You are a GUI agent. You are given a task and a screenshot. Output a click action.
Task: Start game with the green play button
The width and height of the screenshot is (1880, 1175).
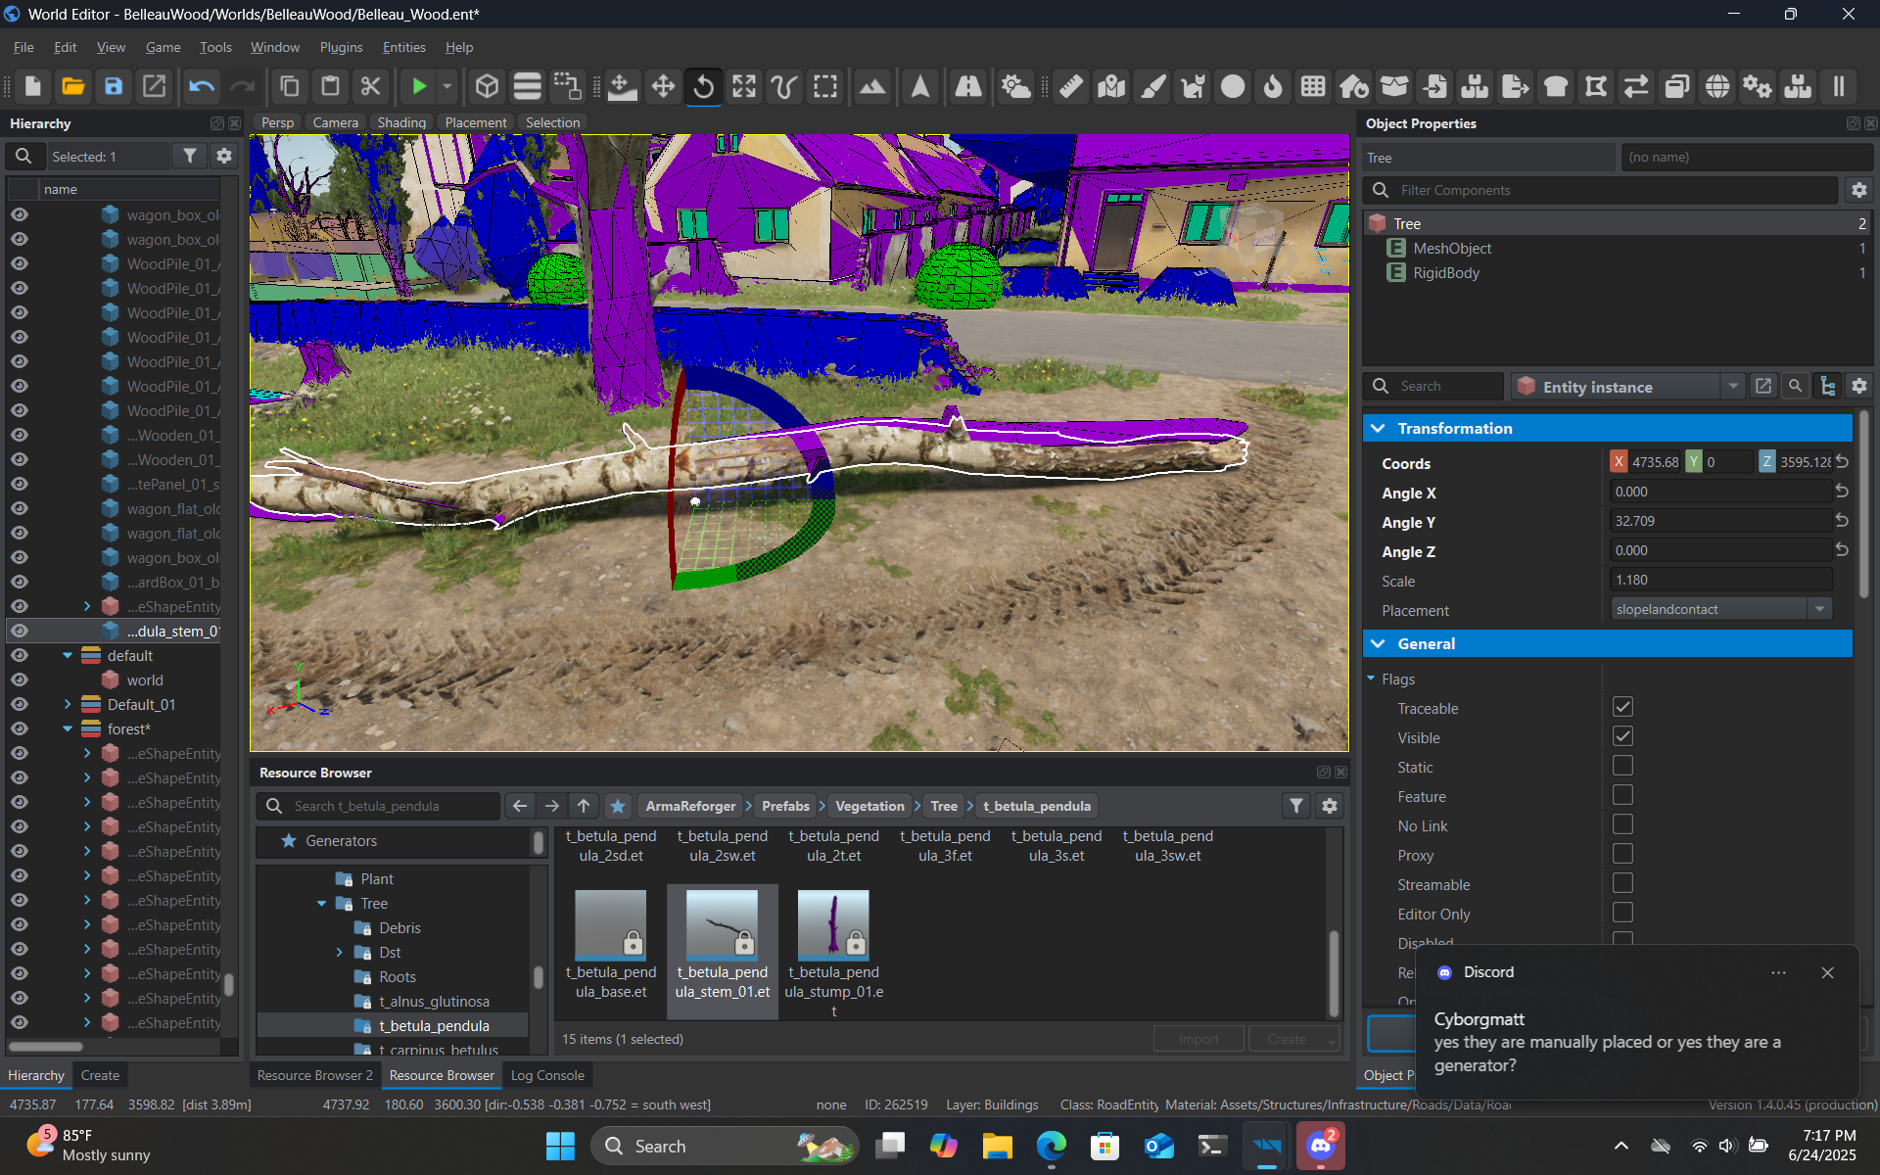click(419, 86)
